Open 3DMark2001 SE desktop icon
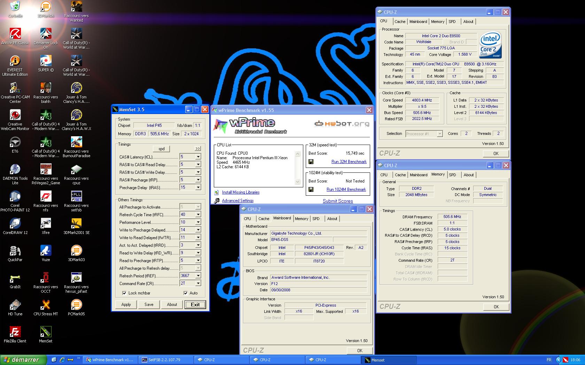The image size is (585, 365). point(76,226)
